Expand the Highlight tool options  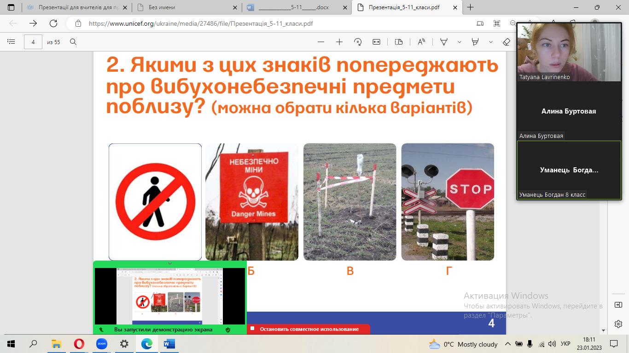(x=491, y=42)
